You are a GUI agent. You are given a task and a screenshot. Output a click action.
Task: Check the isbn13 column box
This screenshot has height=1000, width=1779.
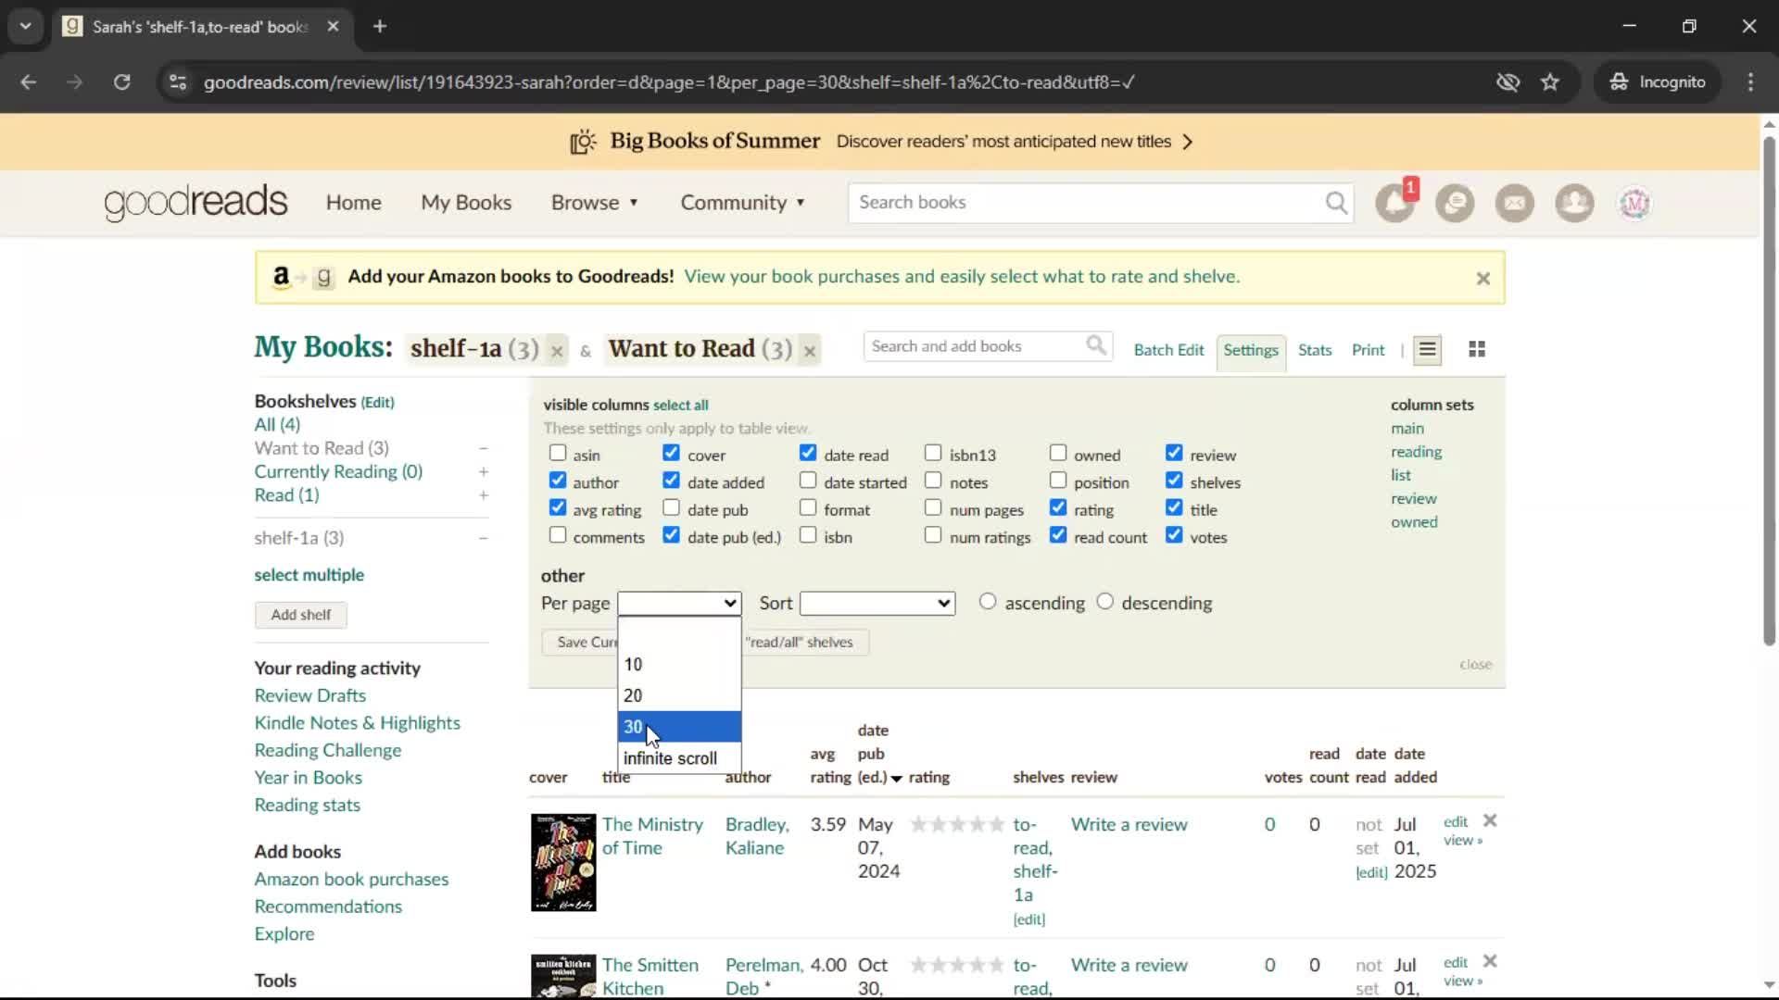933,453
